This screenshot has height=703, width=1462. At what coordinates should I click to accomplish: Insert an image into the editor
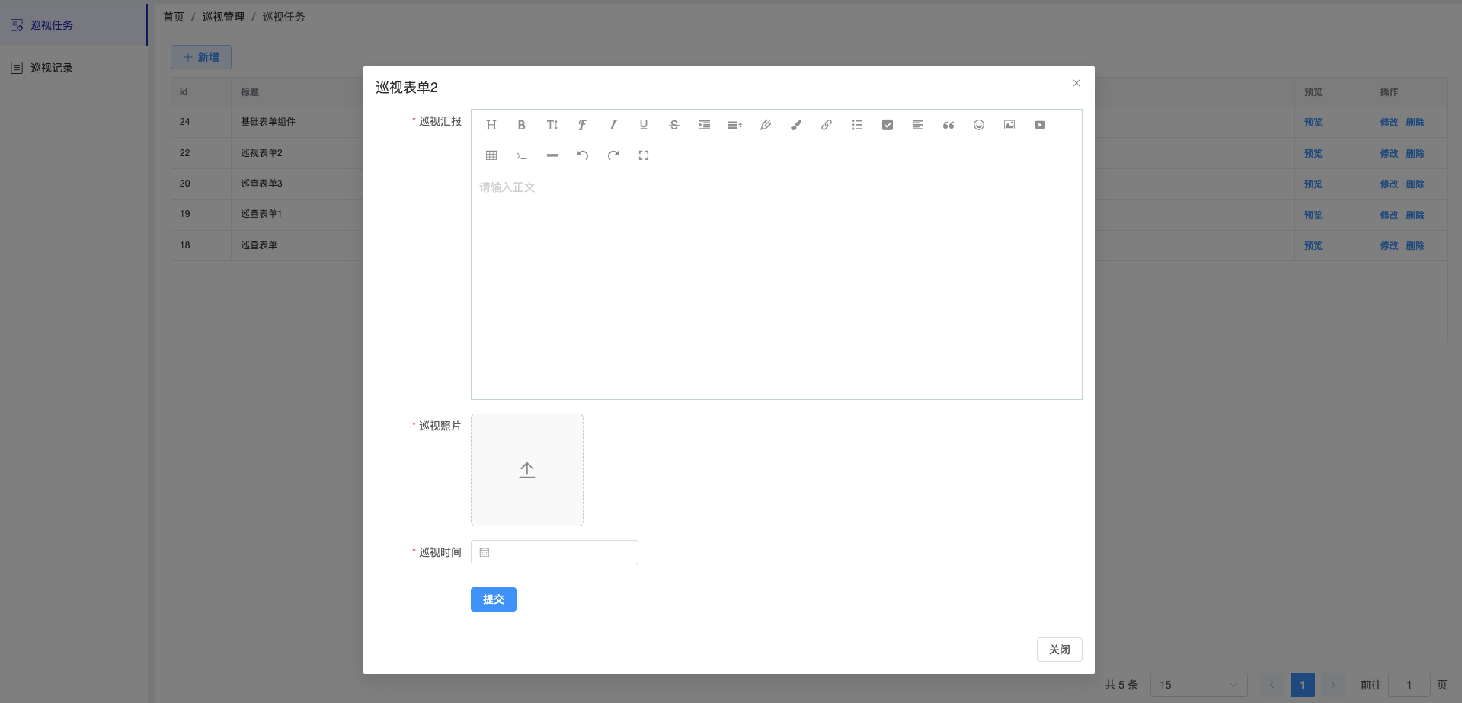tap(1009, 125)
